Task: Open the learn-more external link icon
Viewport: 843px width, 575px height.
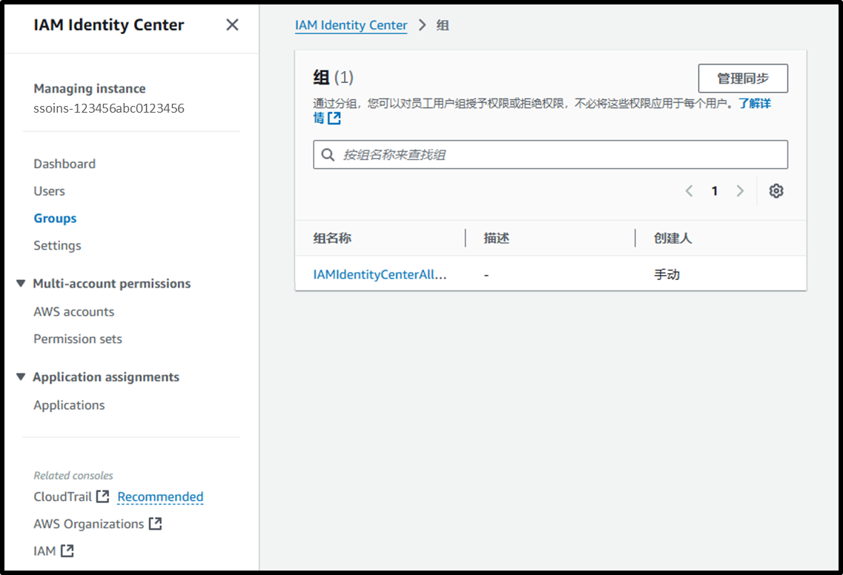Action: (334, 118)
